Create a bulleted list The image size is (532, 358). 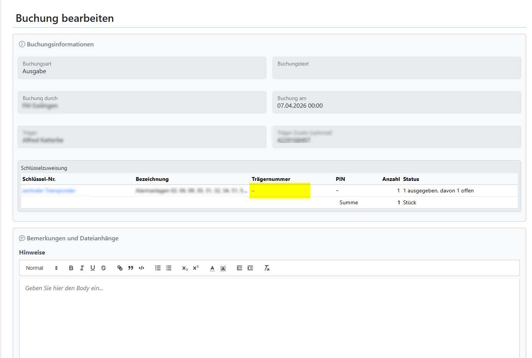coord(169,268)
